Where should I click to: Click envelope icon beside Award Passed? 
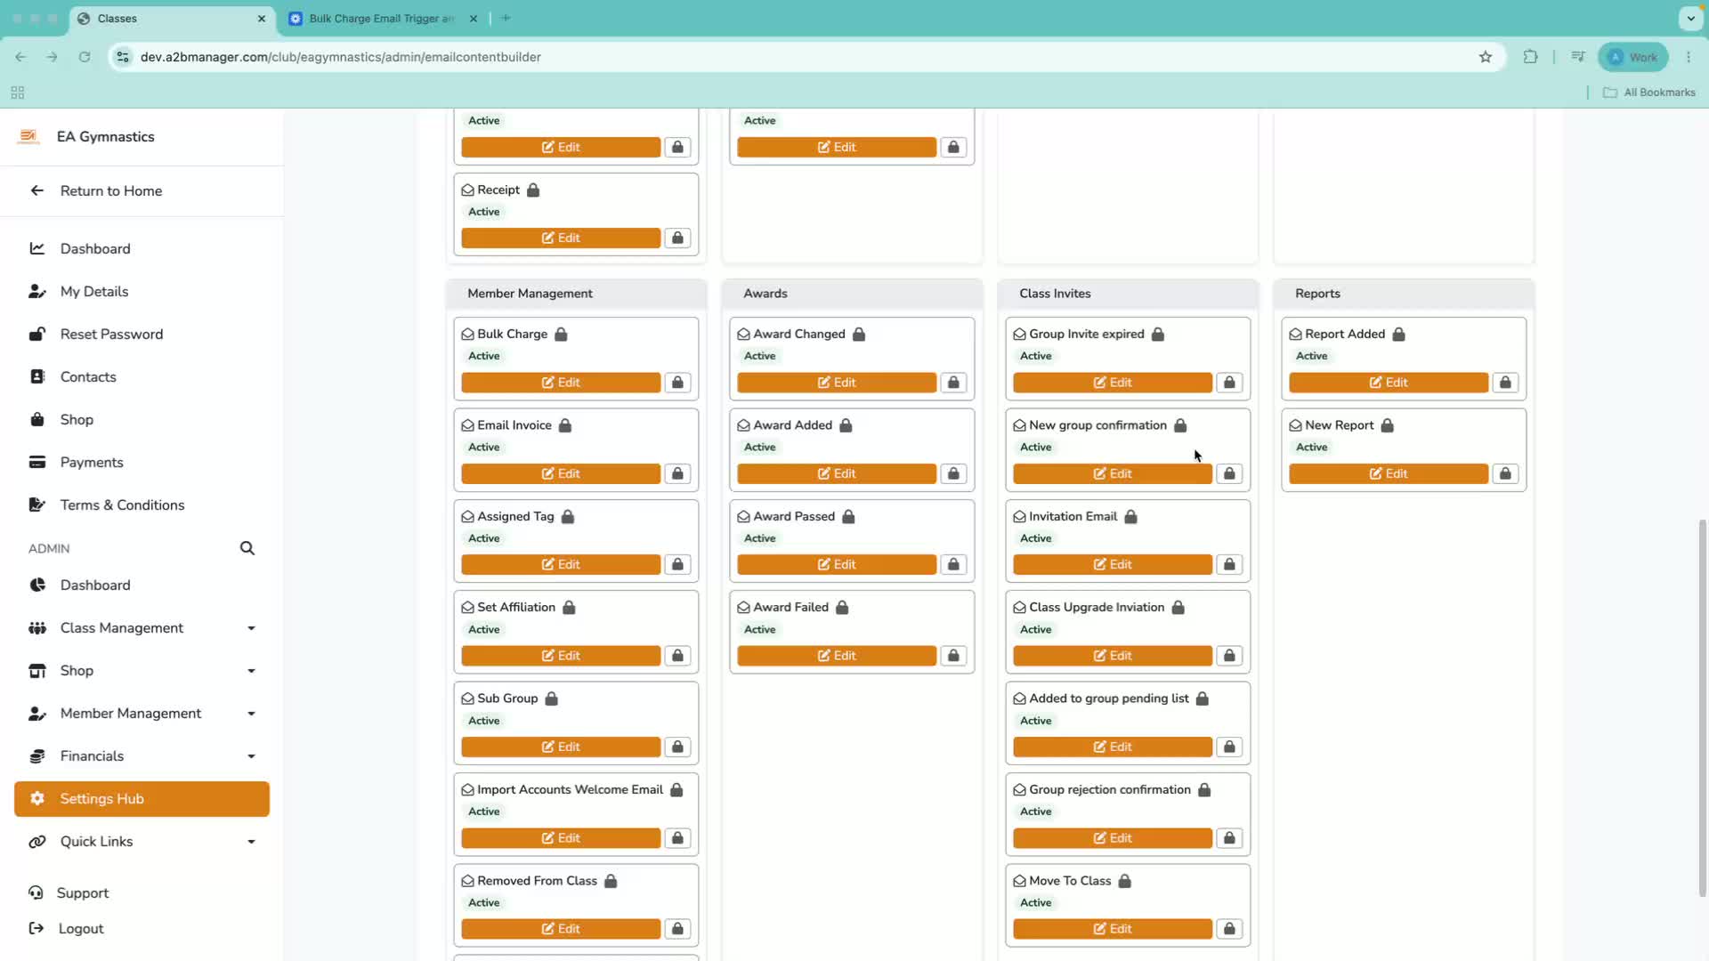tap(743, 517)
